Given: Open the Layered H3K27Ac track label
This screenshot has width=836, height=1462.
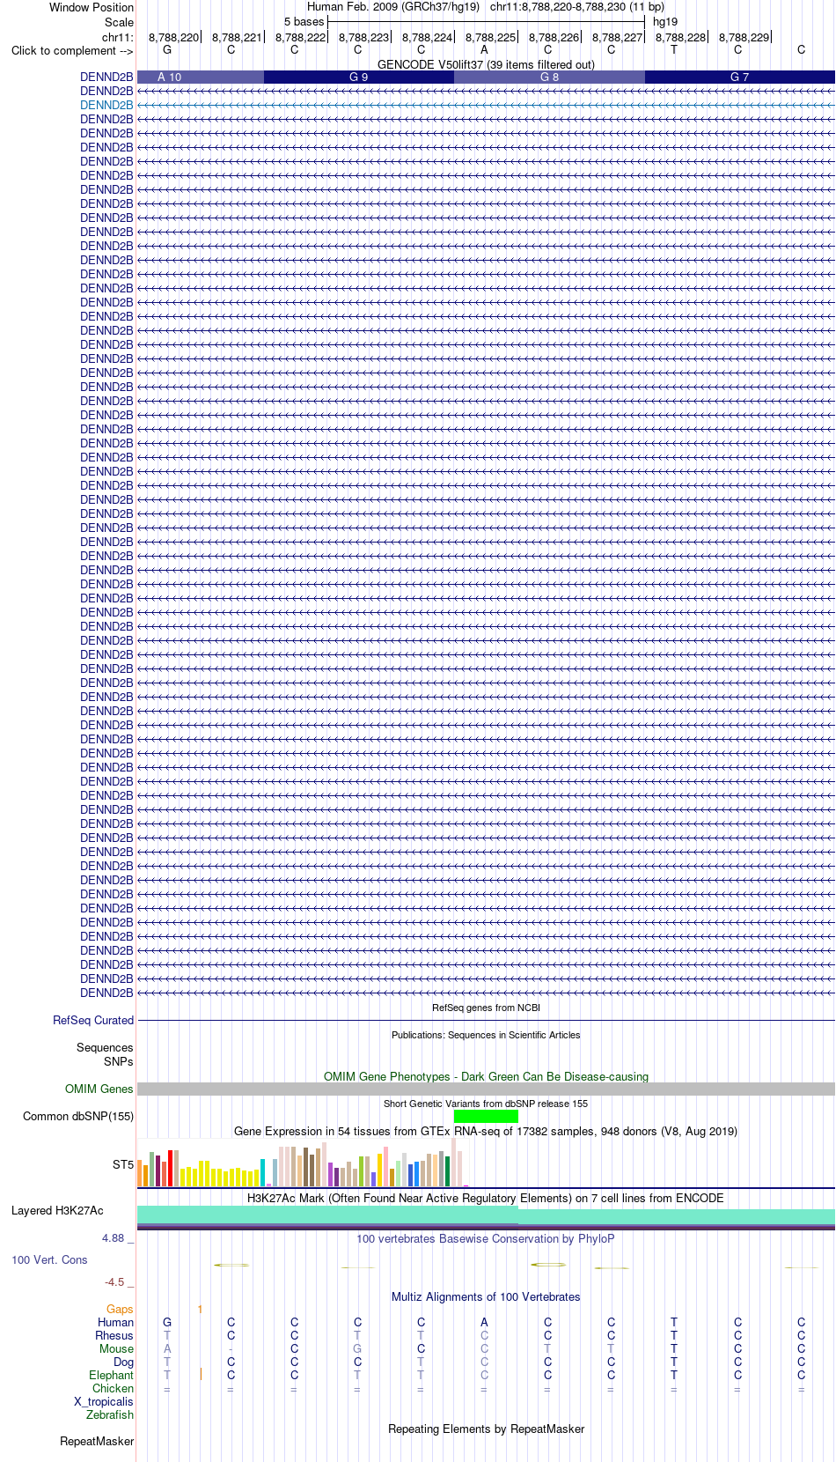Looking at the screenshot, I should point(57,1210).
